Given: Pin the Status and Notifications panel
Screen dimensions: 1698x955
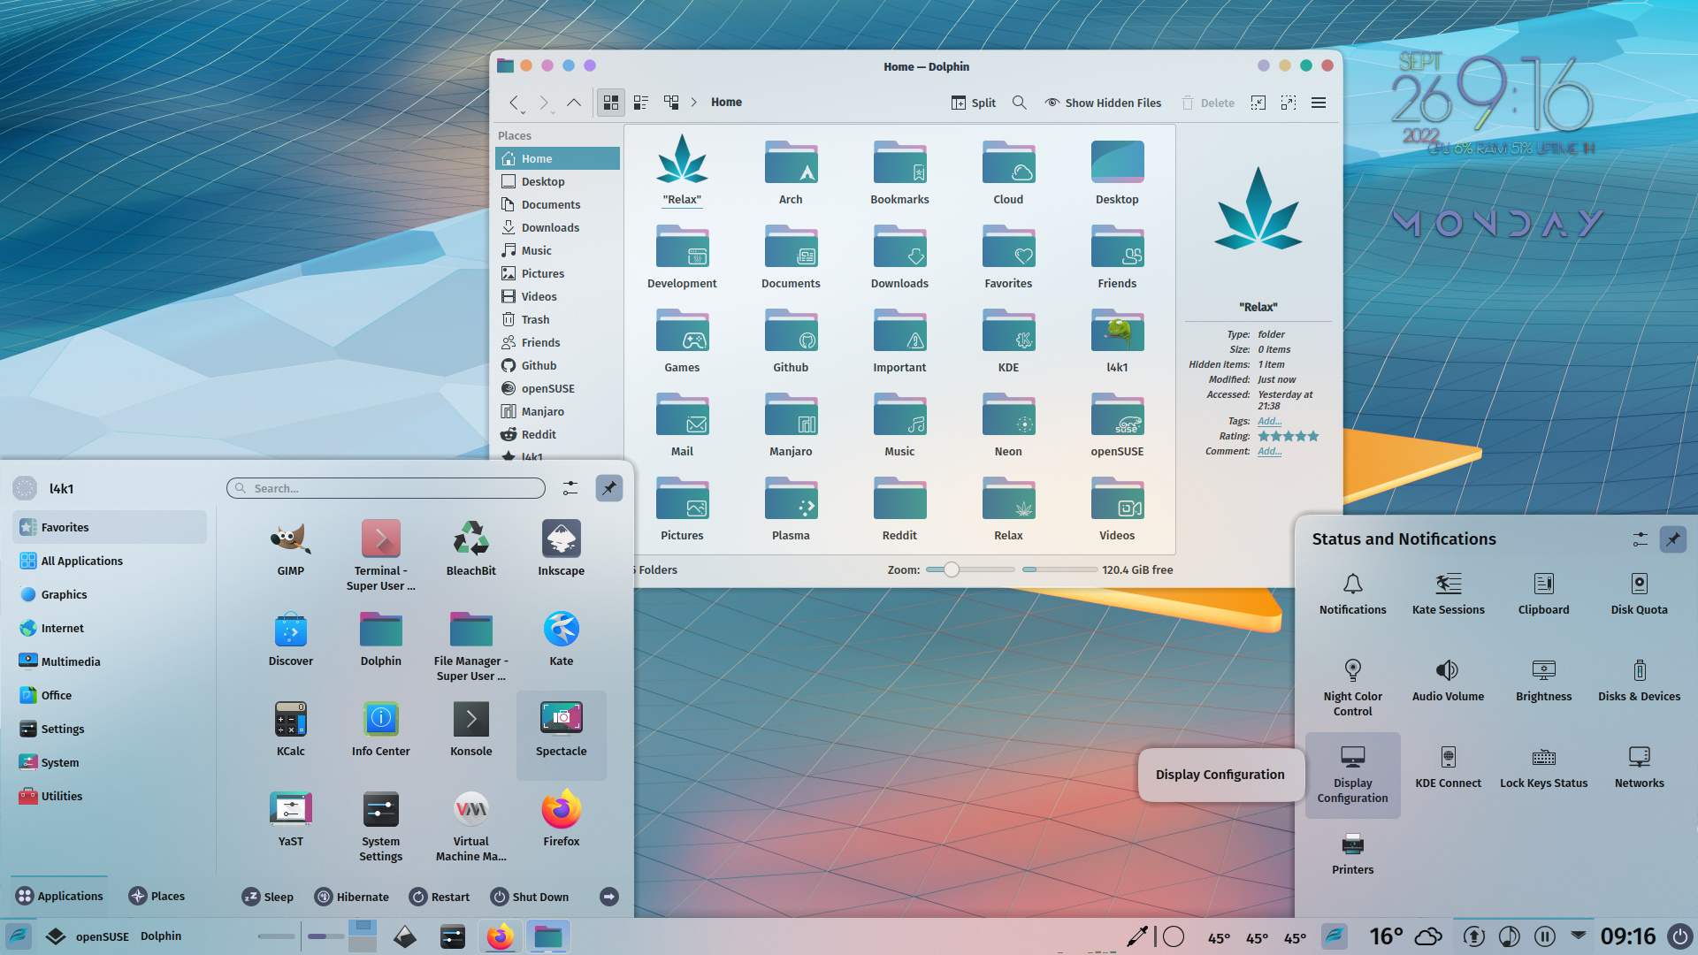Looking at the screenshot, I should click(1672, 539).
